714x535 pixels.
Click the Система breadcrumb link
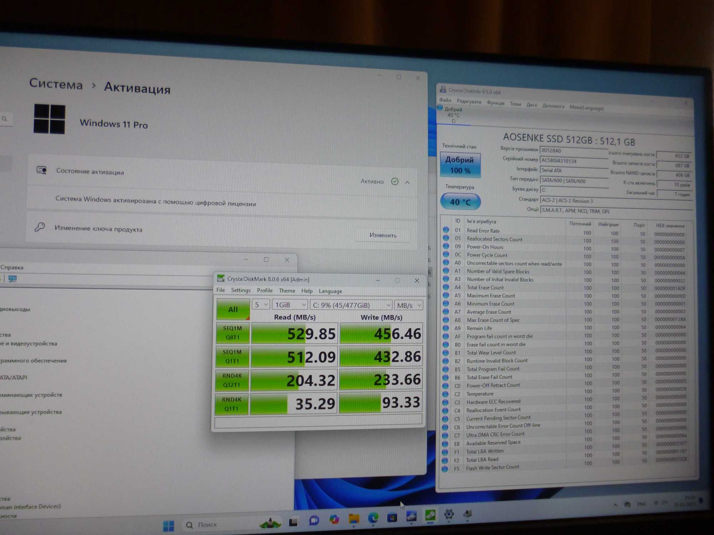56,84
